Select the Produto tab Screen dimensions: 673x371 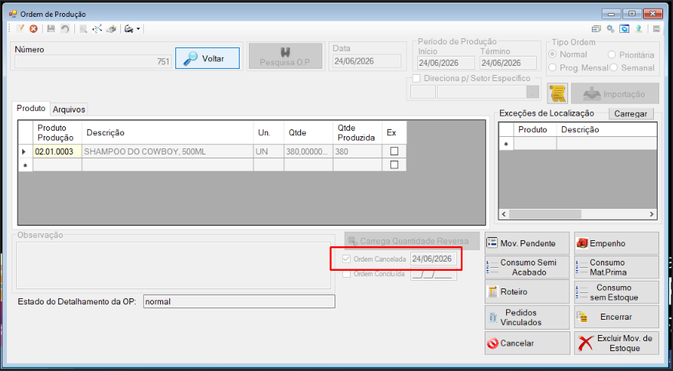(31, 109)
